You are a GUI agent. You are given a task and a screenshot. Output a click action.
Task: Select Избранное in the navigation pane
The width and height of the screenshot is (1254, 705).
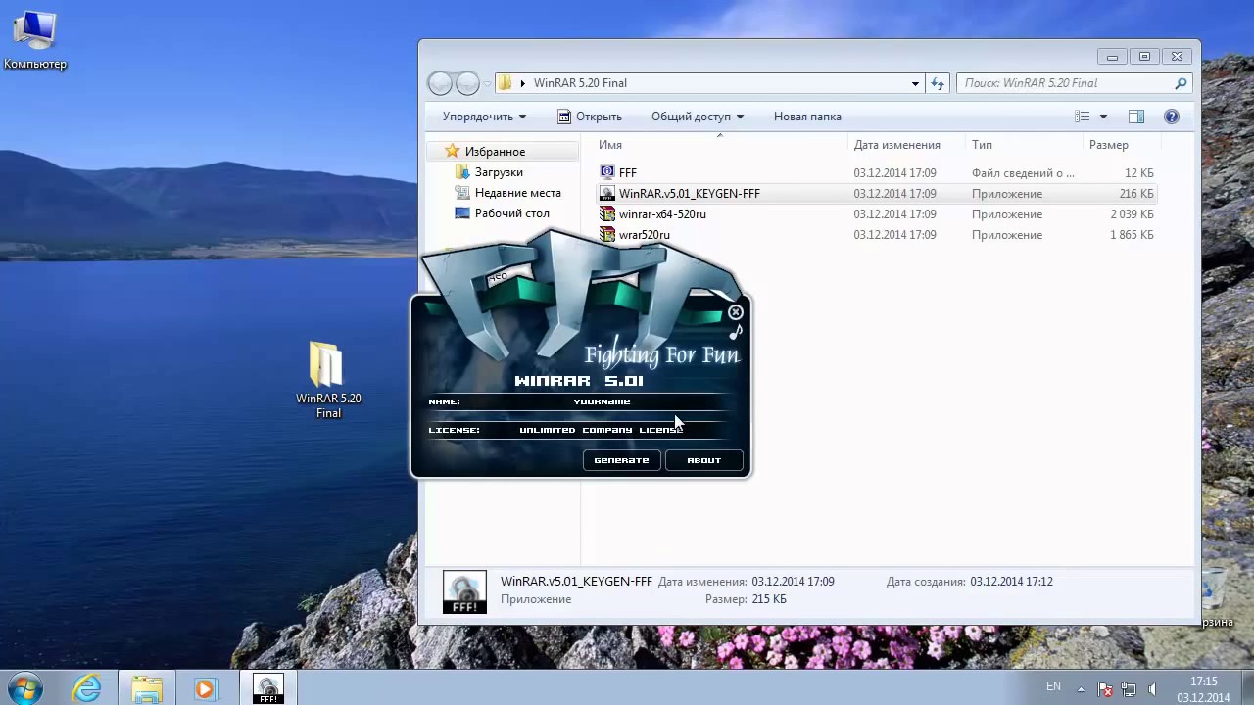click(x=495, y=152)
